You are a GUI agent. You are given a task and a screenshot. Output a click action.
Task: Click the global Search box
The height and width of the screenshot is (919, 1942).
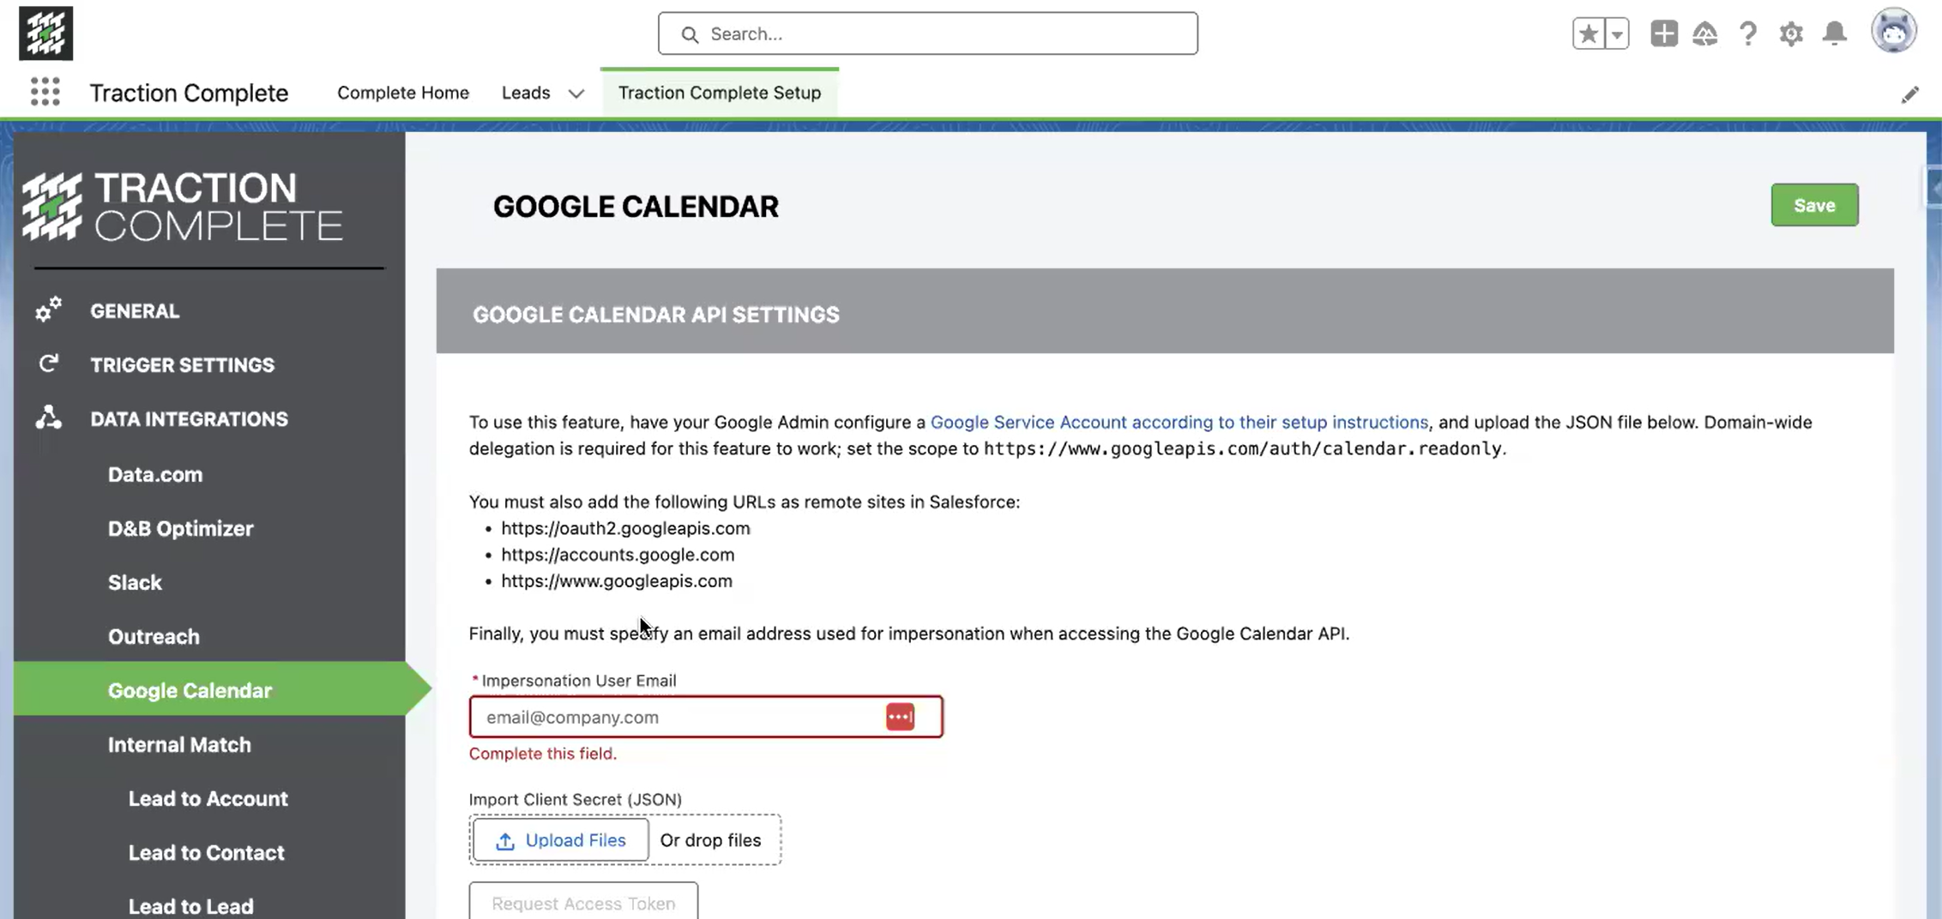pyautogui.click(x=928, y=33)
